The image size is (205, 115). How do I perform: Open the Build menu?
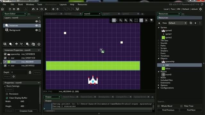pyautogui.click(x=20, y=4)
